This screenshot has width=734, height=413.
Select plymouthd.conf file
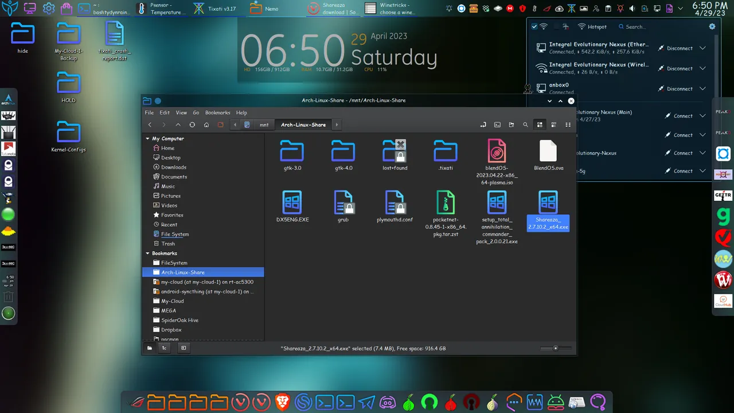tap(395, 207)
